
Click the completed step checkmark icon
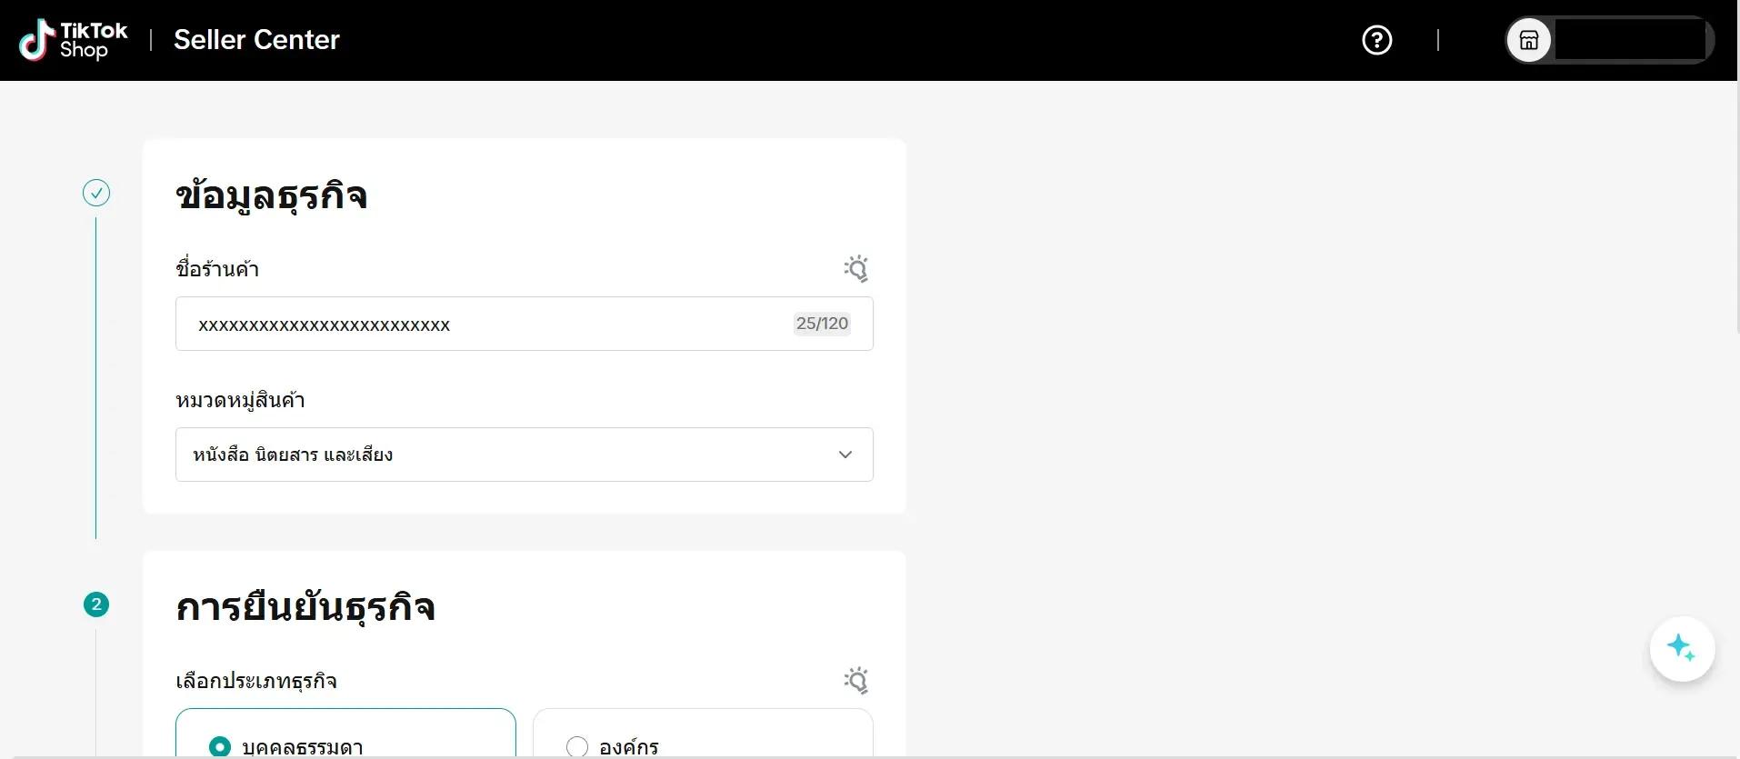pos(96,193)
